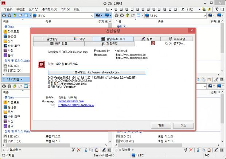The height and width of the screenshot is (159, 226).
Task: Click the paste clipboard icon in bottom-left pane
Action: (97, 150)
